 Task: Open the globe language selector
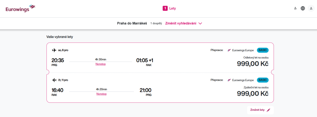303,8
